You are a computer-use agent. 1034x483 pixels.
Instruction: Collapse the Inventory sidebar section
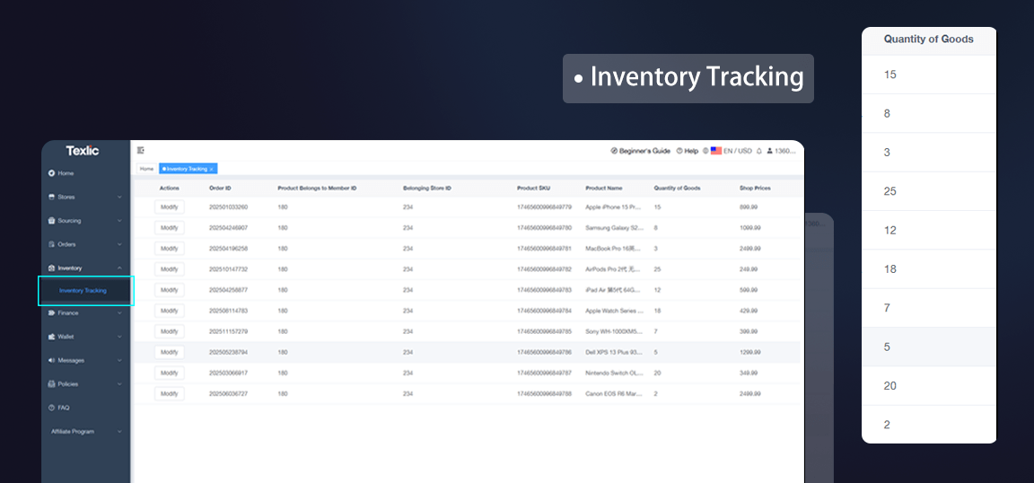click(119, 268)
